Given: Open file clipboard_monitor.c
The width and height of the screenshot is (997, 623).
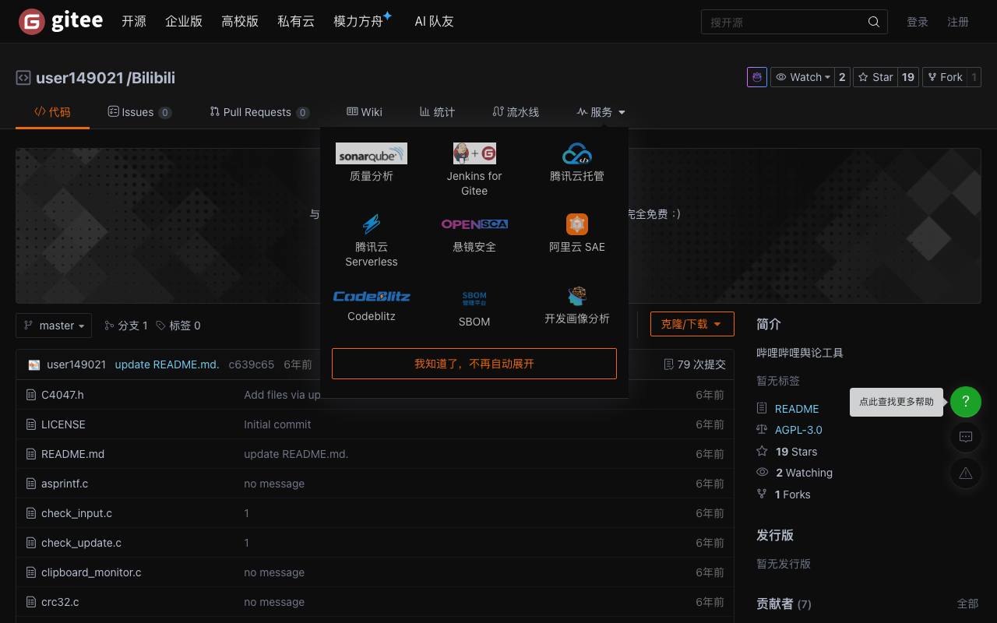Looking at the screenshot, I should (91, 572).
